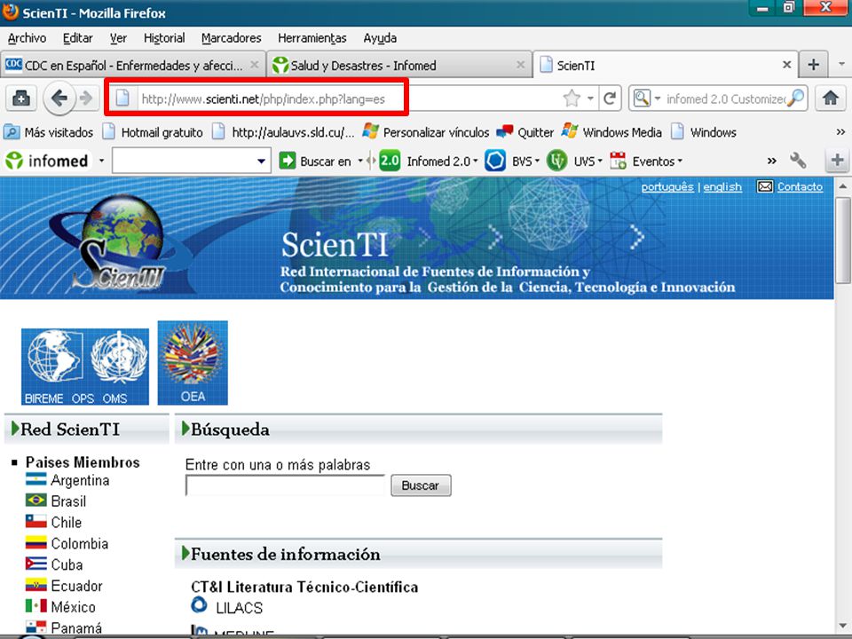Viewport: 852px width, 639px height.
Task: Open the Editar menu
Action: tap(78, 38)
